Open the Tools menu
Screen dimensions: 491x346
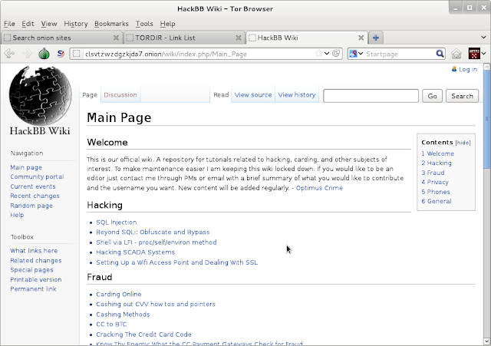point(144,24)
